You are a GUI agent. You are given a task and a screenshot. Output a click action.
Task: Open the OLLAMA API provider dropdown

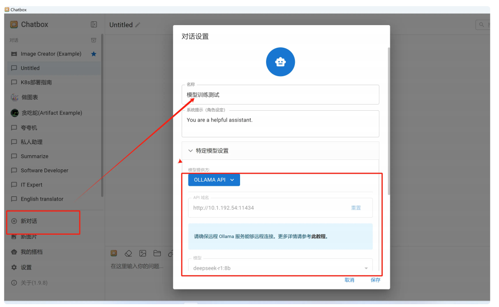[x=214, y=180]
